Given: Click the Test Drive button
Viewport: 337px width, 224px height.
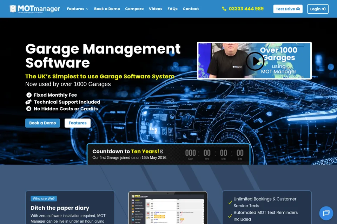Looking at the screenshot, I should [288, 9].
